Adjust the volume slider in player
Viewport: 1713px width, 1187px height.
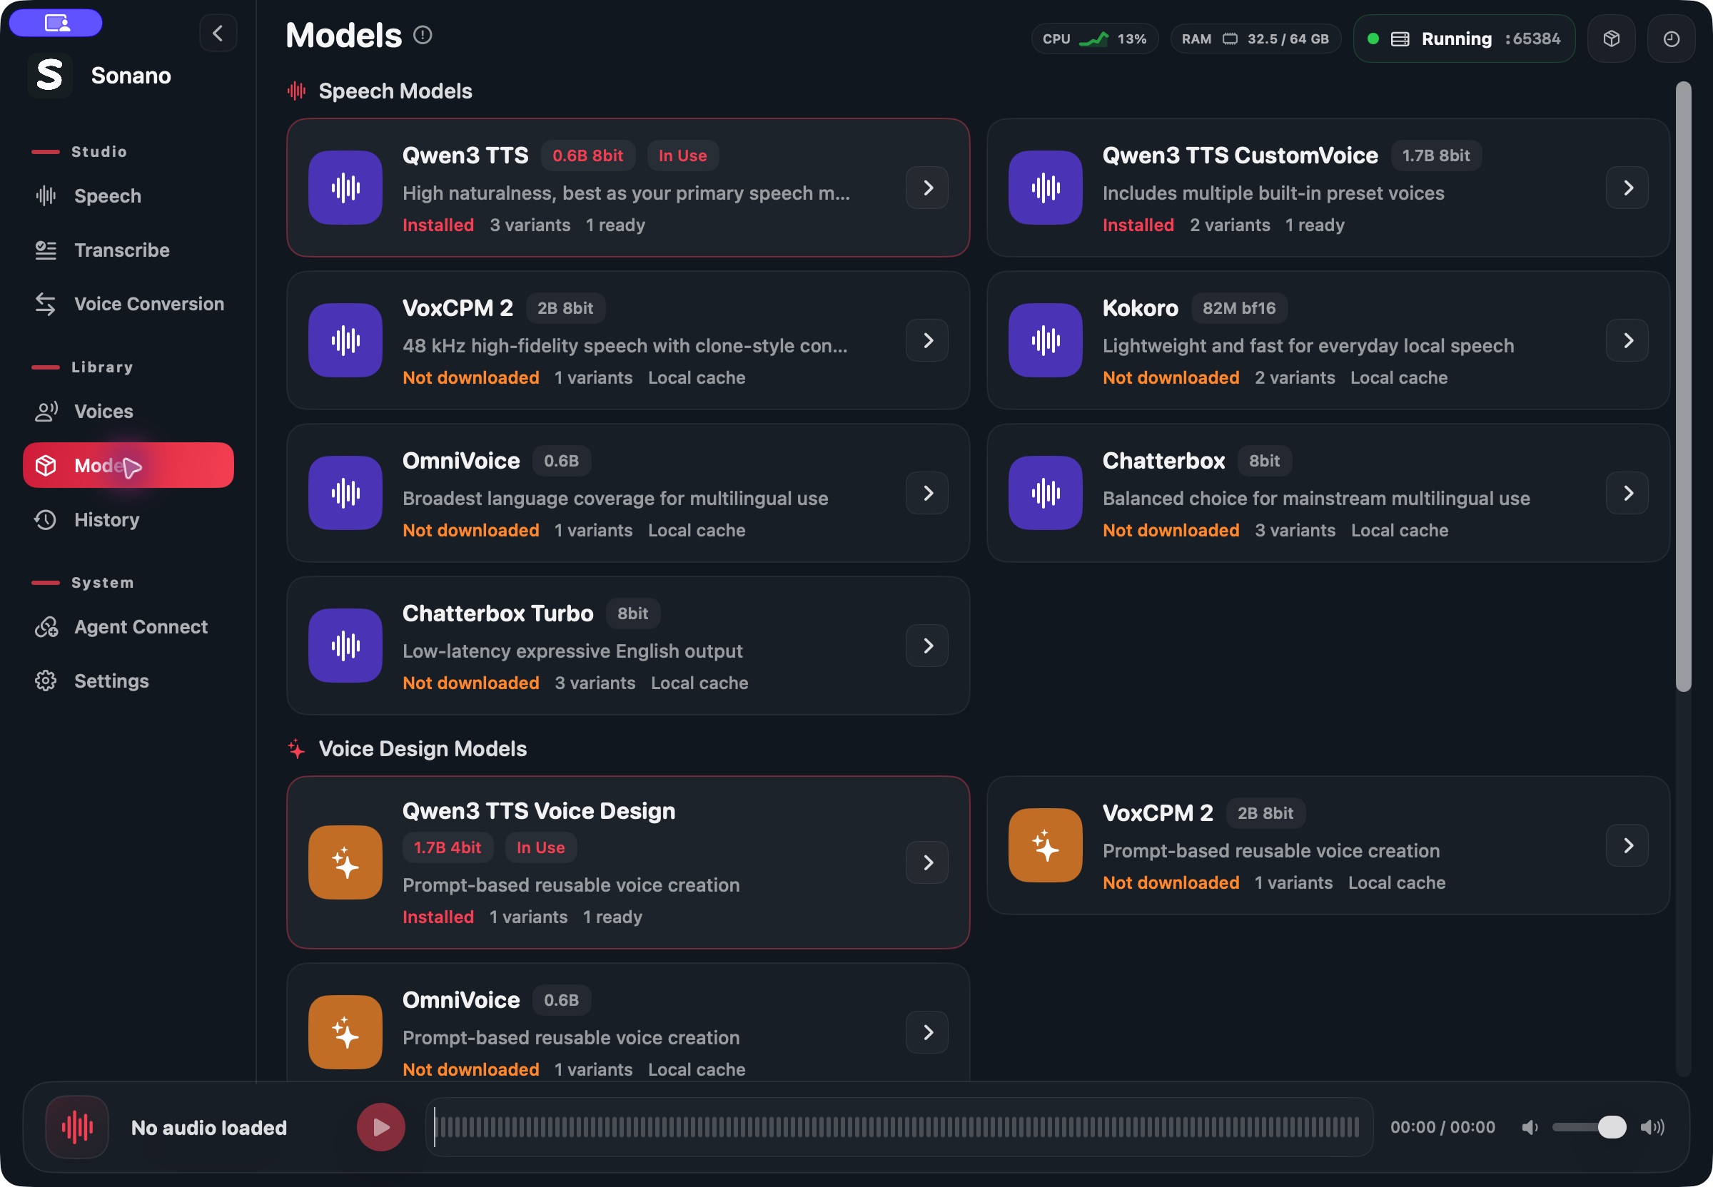coord(1589,1128)
